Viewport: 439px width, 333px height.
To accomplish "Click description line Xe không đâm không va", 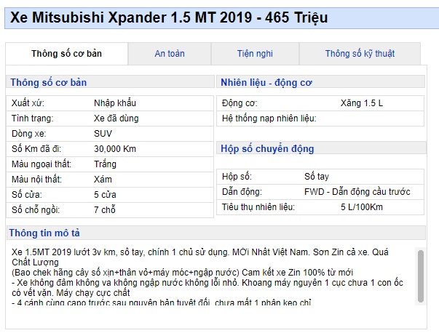I will 207,283.
